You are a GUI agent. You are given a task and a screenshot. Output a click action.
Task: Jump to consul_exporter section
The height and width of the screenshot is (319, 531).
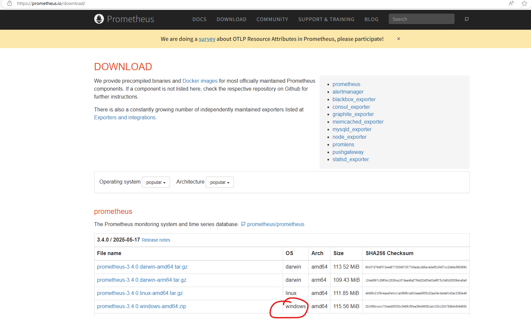351,107
